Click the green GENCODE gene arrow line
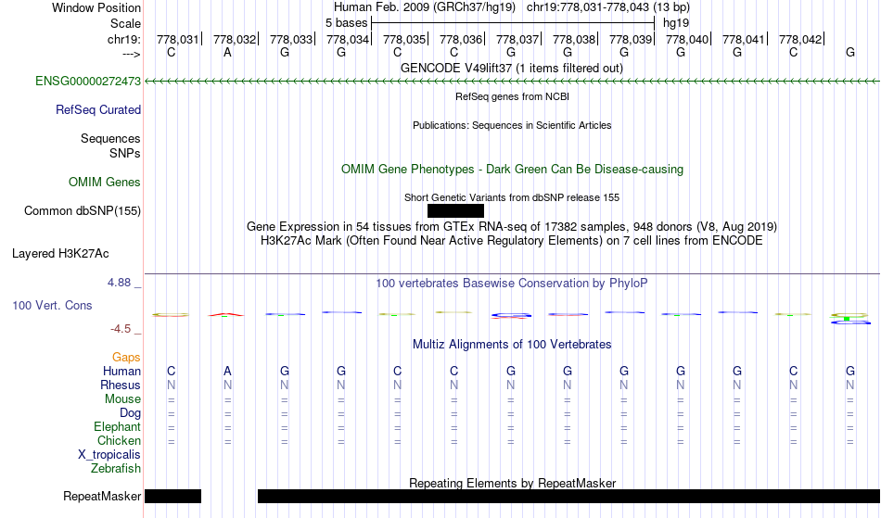The image size is (881, 518). click(513, 82)
